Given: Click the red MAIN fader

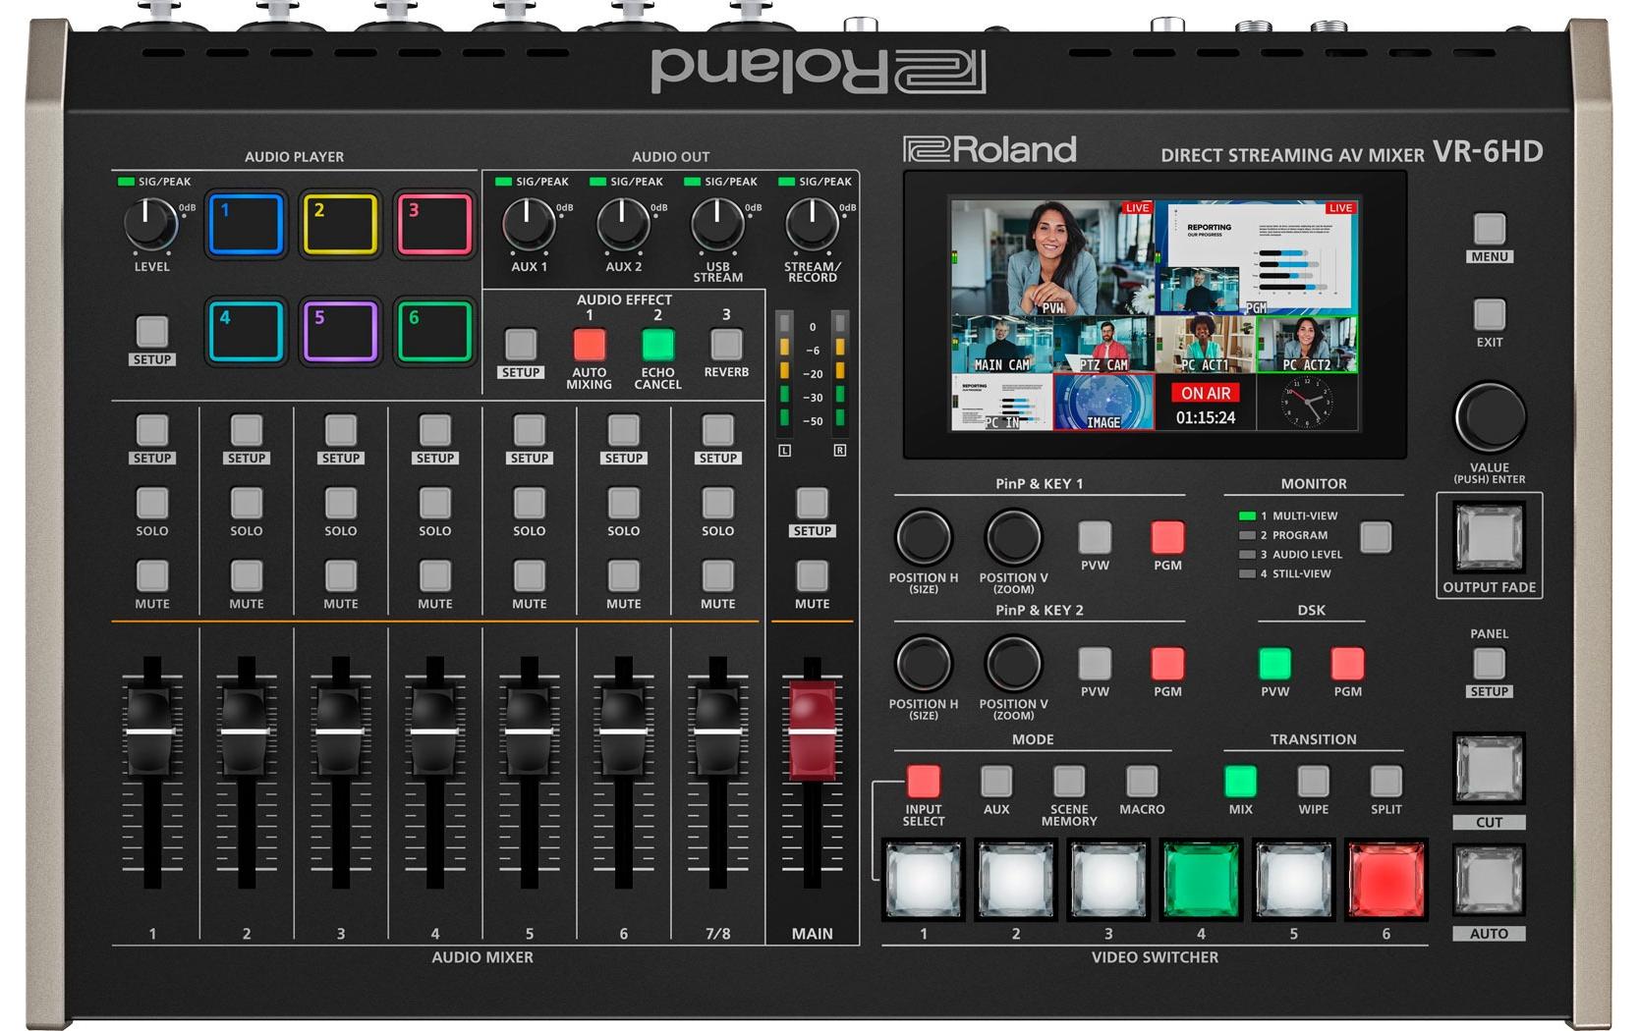Looking at the screenshot, I should point(812,732).
